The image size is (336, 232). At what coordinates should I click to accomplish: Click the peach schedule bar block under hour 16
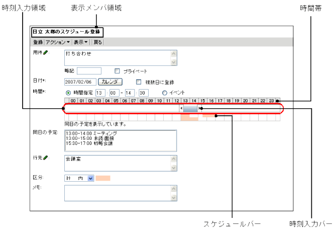click(209, 116)
